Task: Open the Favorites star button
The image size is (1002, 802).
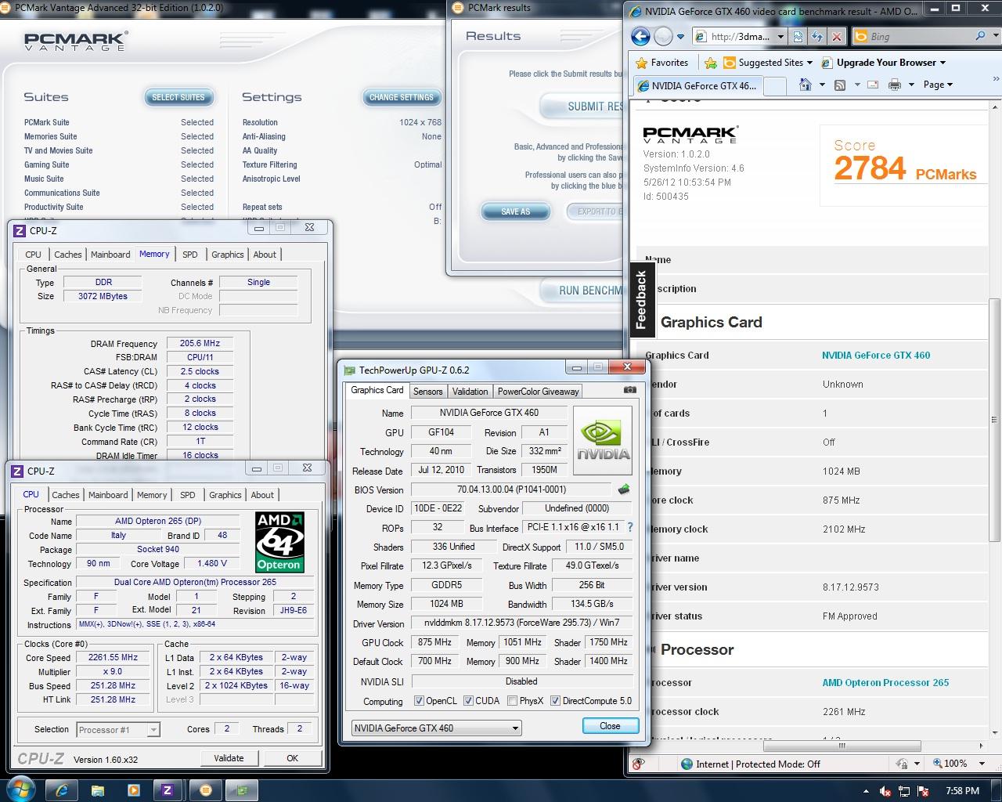Action: click(662, 63)
